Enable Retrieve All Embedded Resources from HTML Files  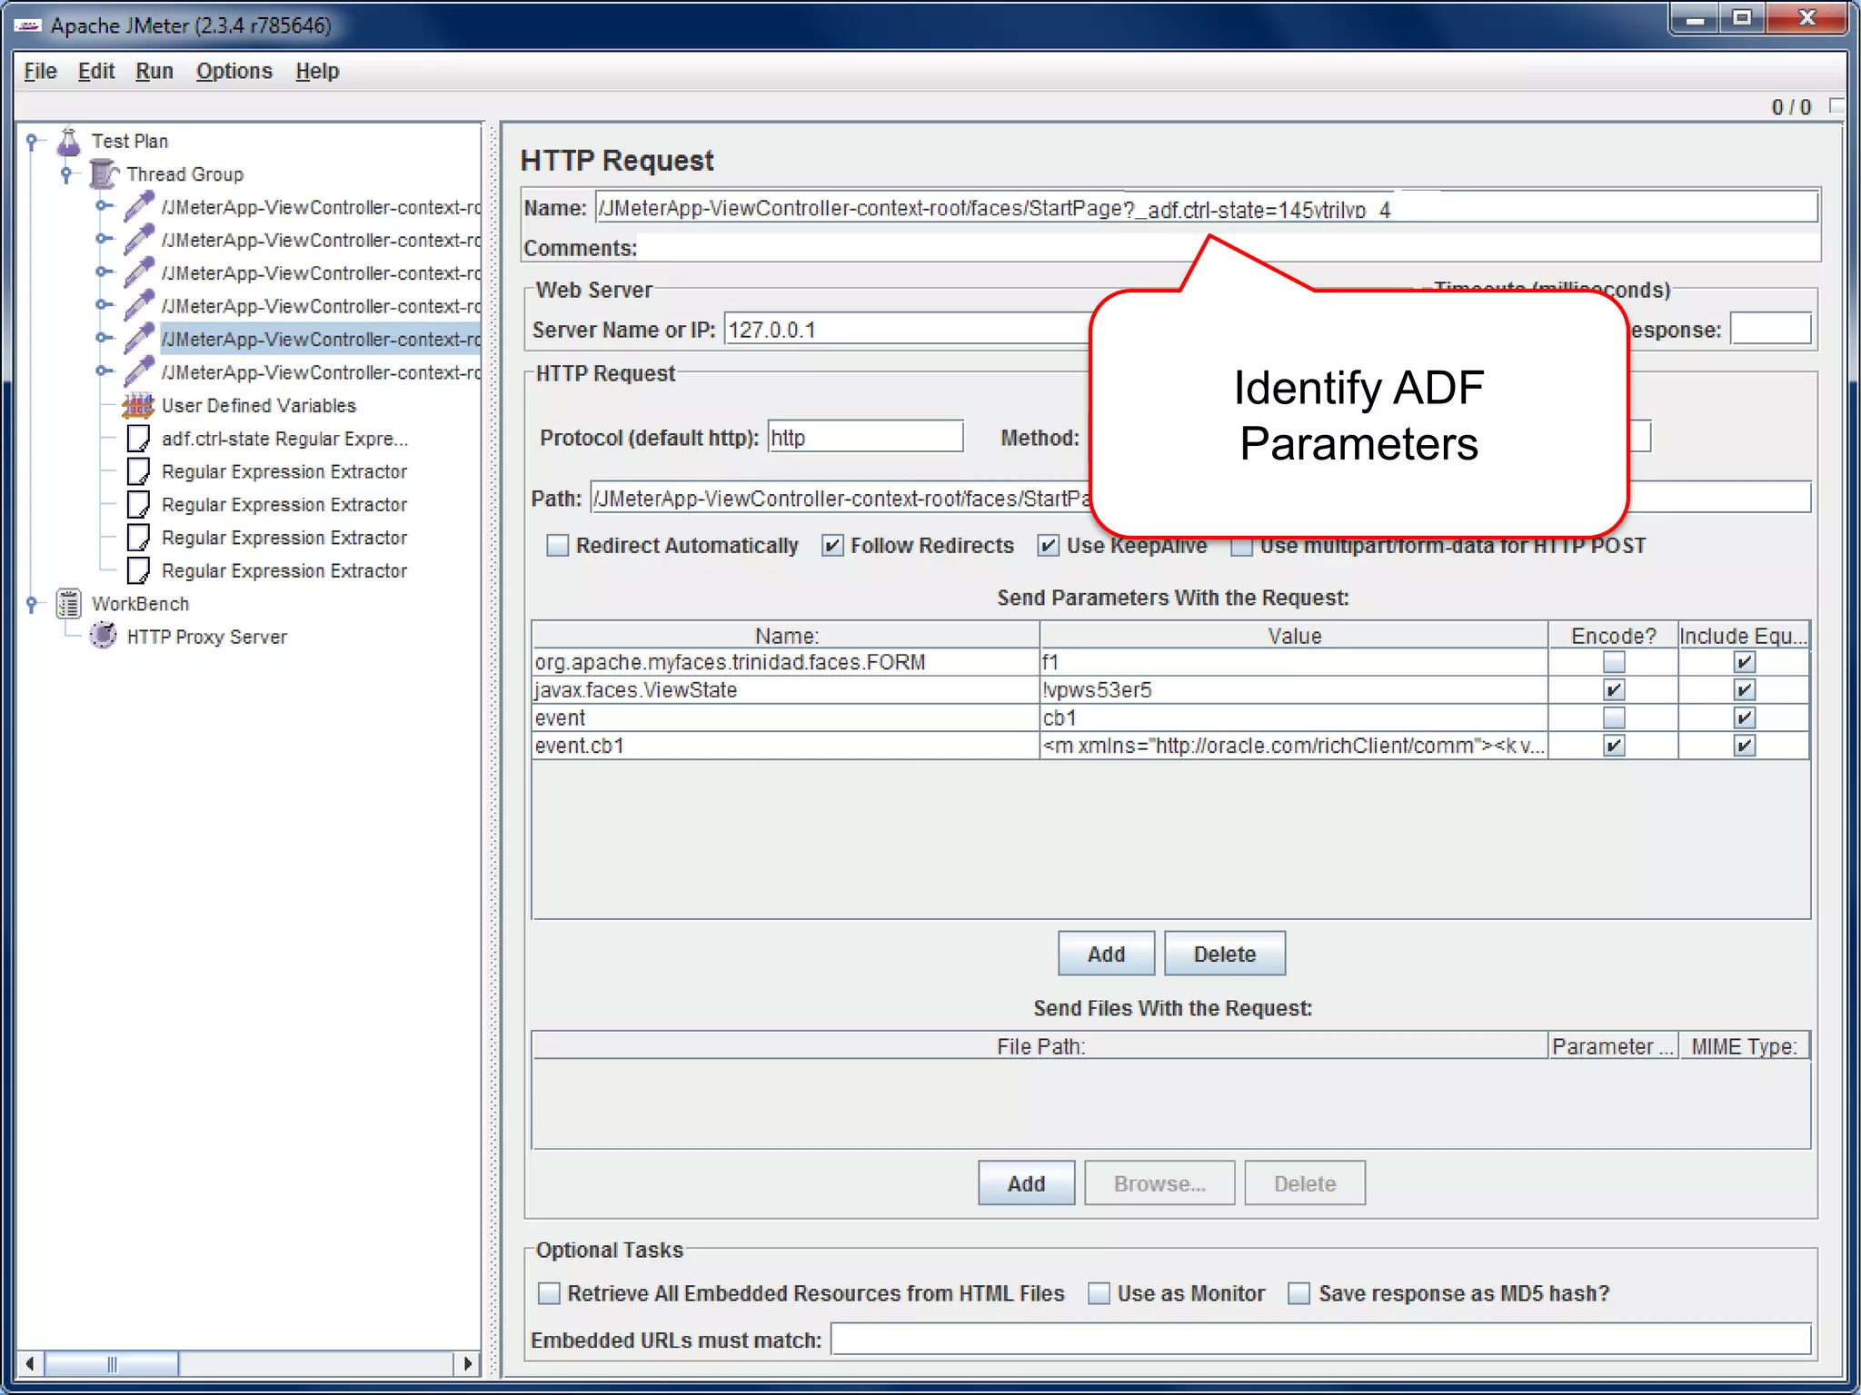coord(549,1293)
